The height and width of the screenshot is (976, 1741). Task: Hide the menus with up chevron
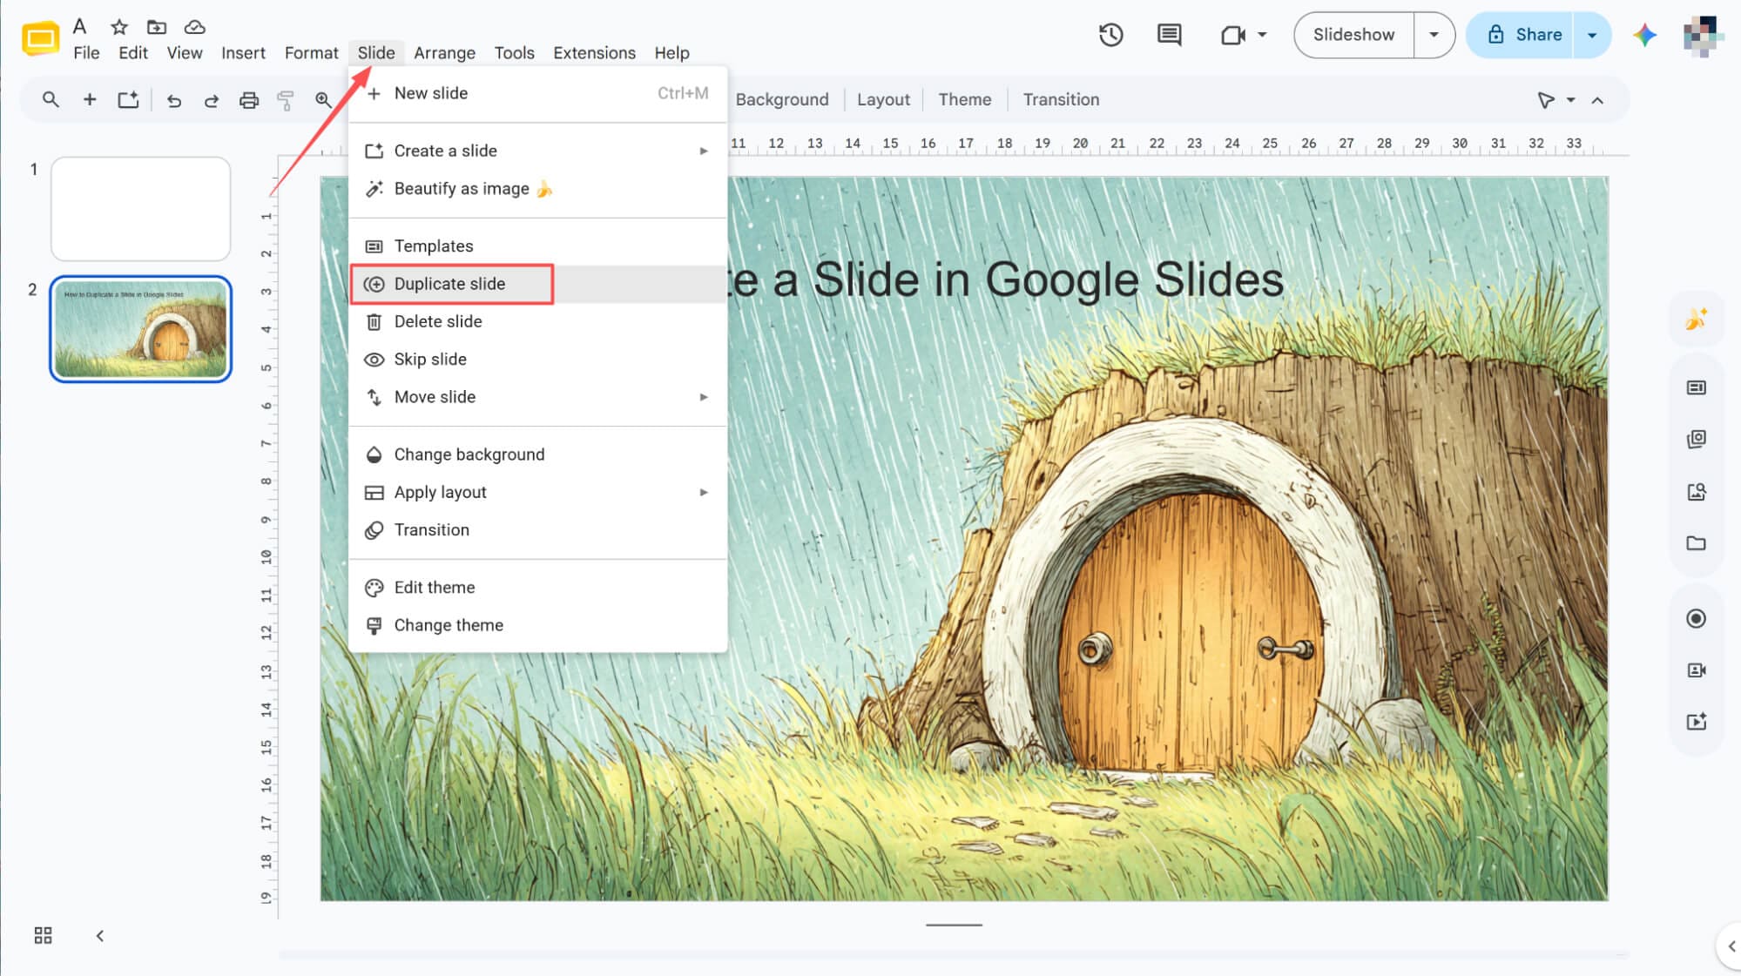click(x=1597, y=100)
